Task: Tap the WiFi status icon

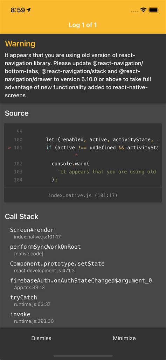Action: click(x=144, y=10)
